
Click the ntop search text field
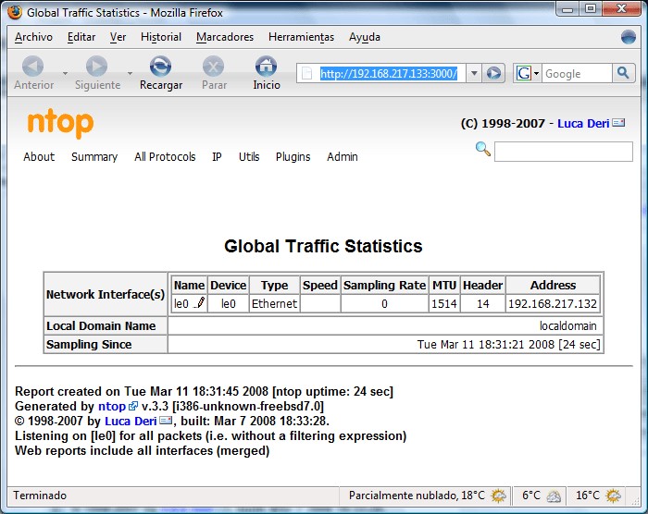563,152
